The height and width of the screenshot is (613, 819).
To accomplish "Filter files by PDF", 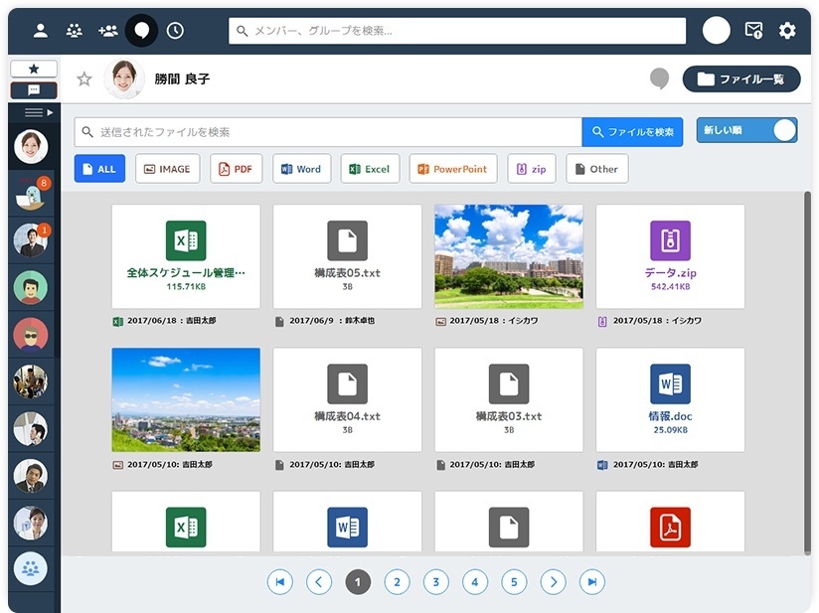I will click(x=236, y=169).
